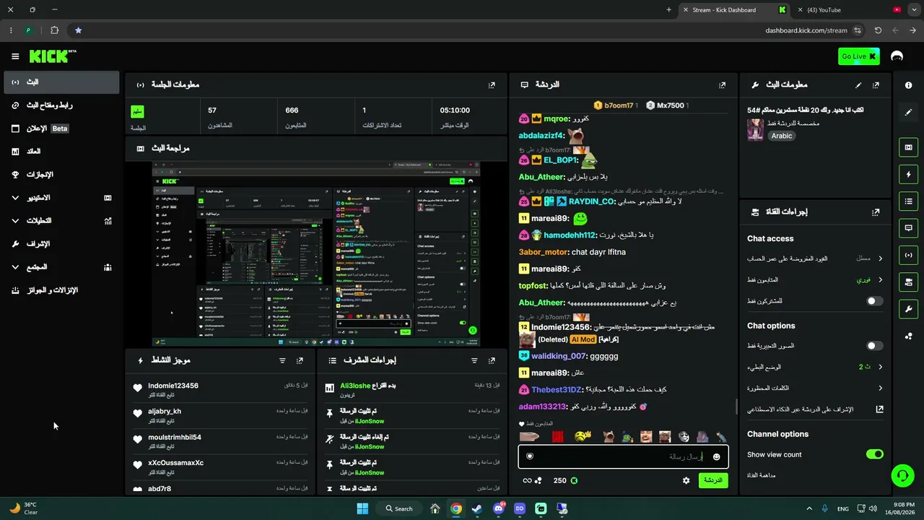Toggle the channel actions icon in right rail

point(908,282)
